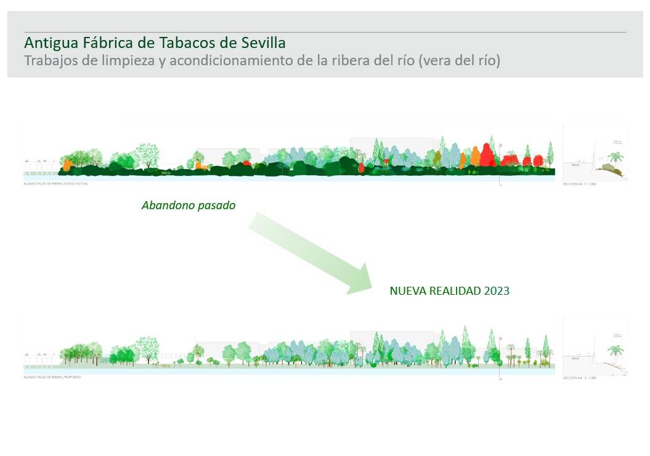Viewport: 650px width, 456px height.
Task: Click the large white-green tree in upper elevation
Action: pyautogui.click(x=147, y=154)
